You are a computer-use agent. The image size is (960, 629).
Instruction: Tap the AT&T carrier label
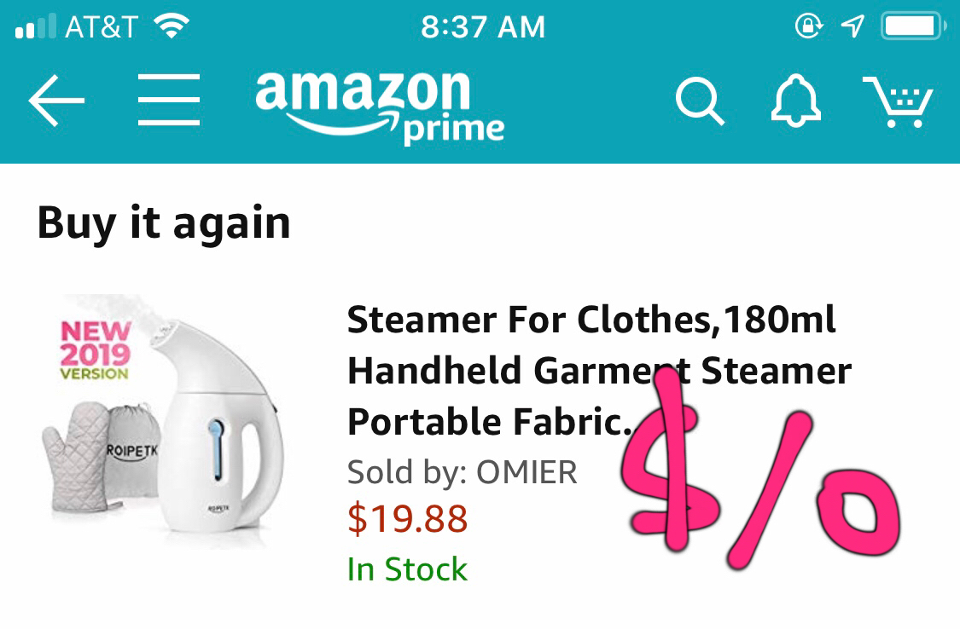click(101, 27)
